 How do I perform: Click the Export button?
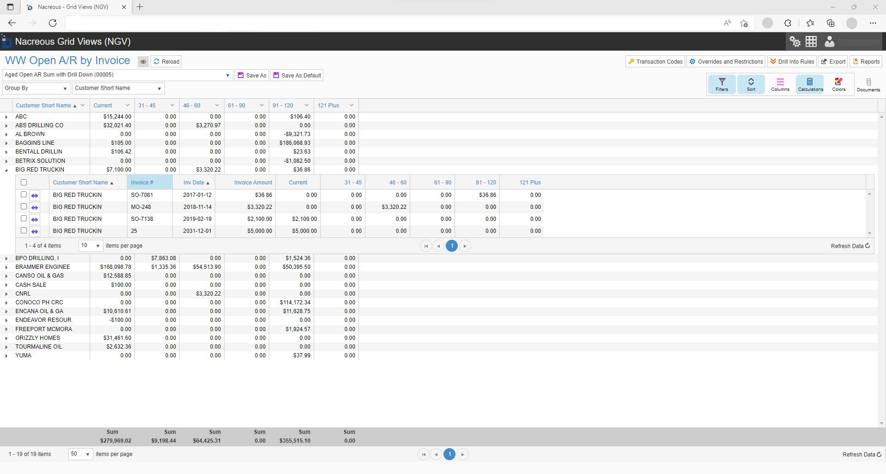832,61
